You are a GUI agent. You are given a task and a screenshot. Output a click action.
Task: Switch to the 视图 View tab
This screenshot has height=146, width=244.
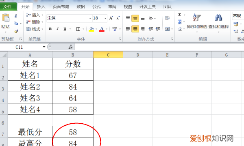(x=128, y=6)
